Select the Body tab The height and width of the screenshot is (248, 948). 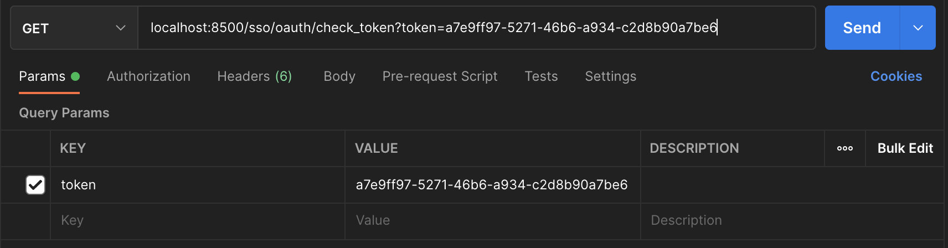[x=339, y=76]
